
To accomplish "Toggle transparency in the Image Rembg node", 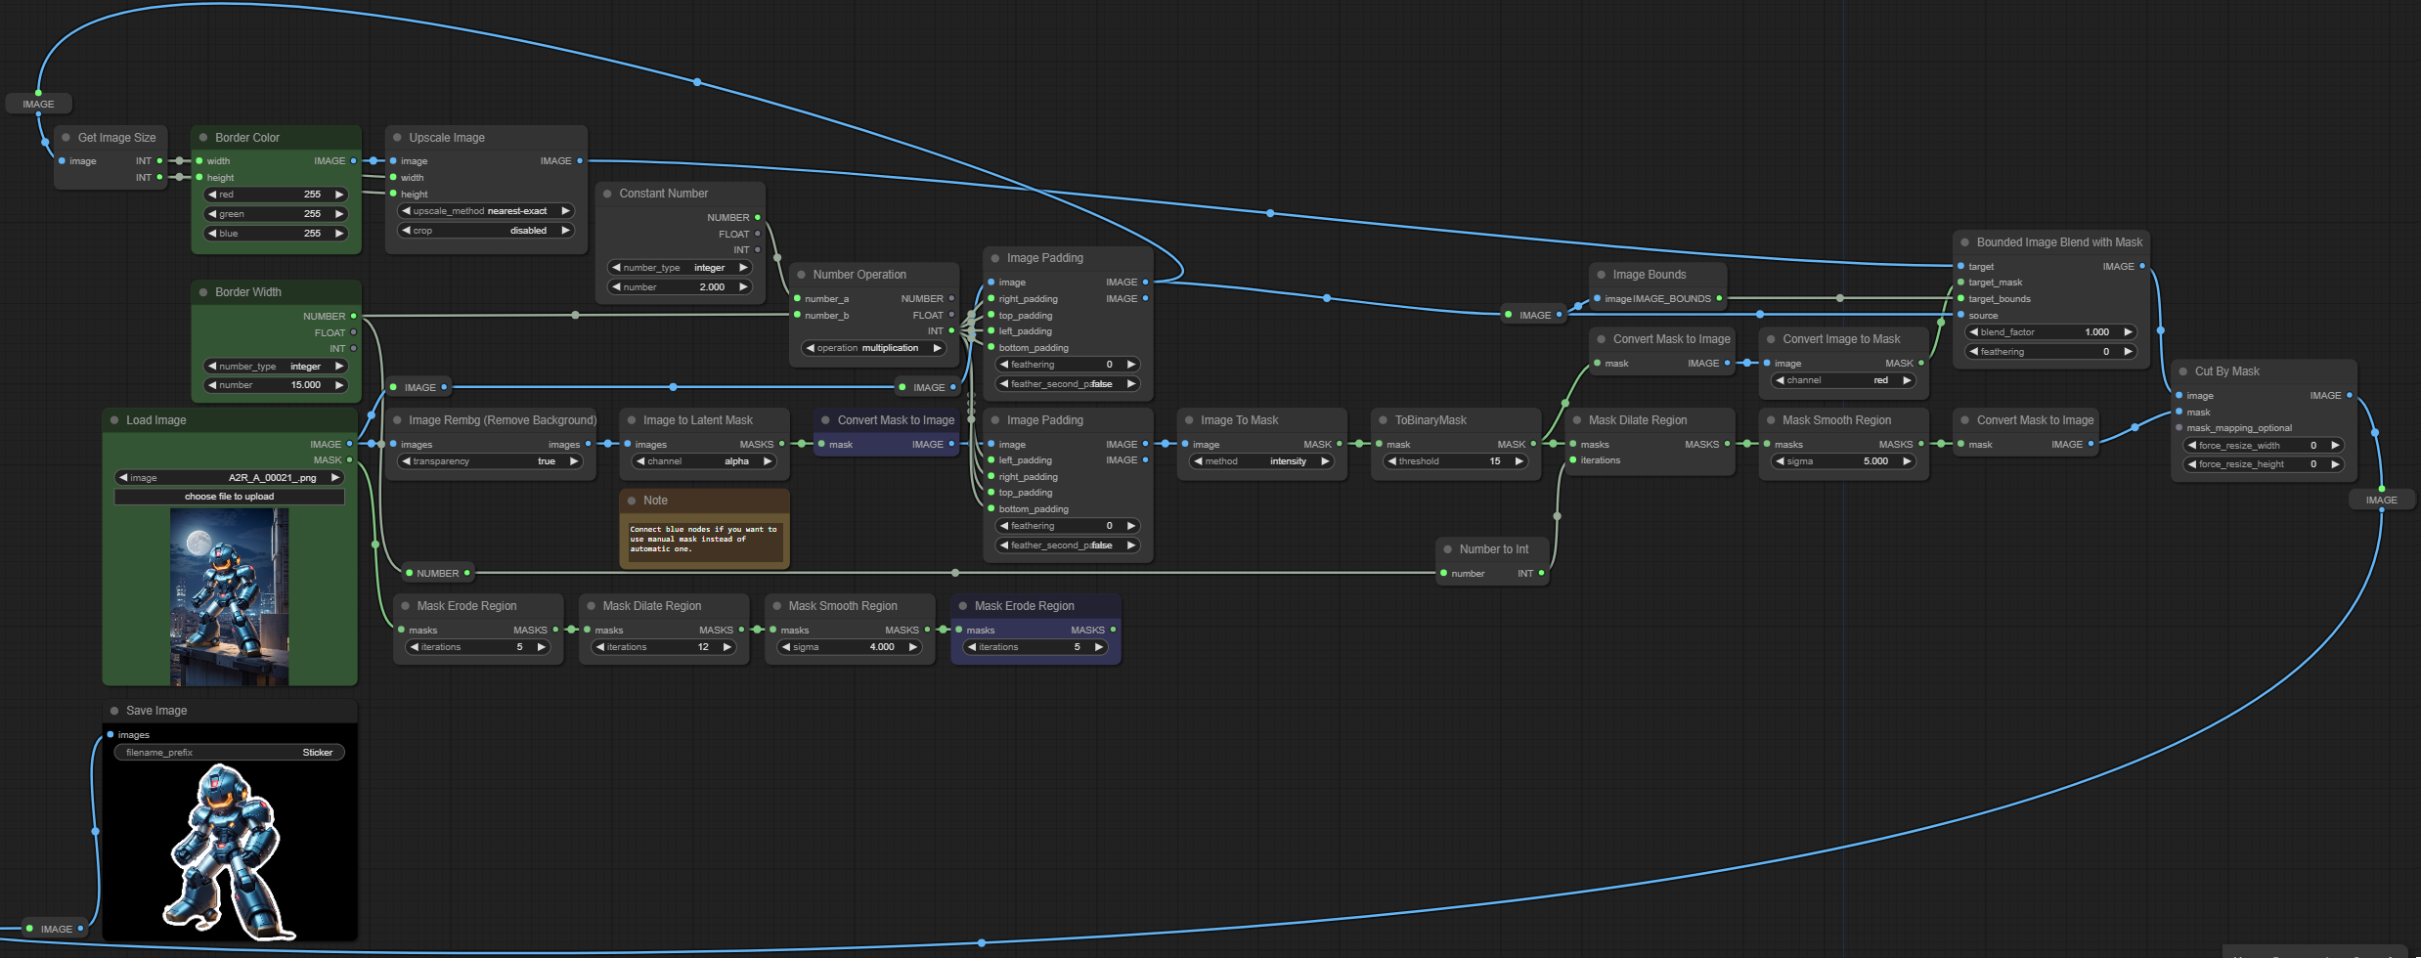I will click(x=492, y=461).
